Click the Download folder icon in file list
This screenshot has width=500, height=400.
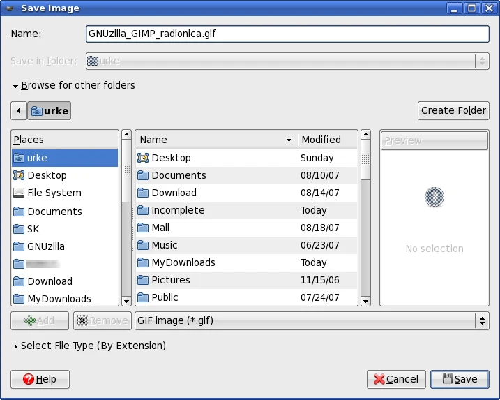[x=143, y=193]
